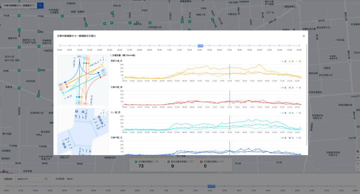Open the calendar icon in date field
Screen dimensions: 360x194
[46, 179]
